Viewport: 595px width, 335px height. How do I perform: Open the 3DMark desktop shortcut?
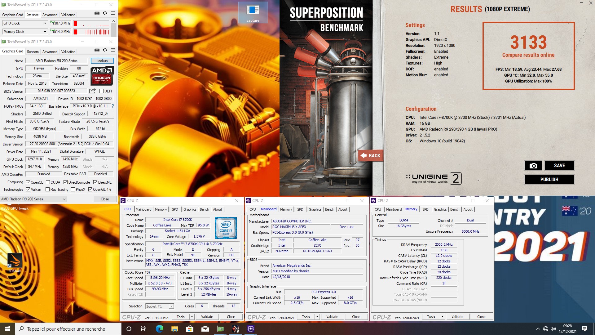(15, 263)
